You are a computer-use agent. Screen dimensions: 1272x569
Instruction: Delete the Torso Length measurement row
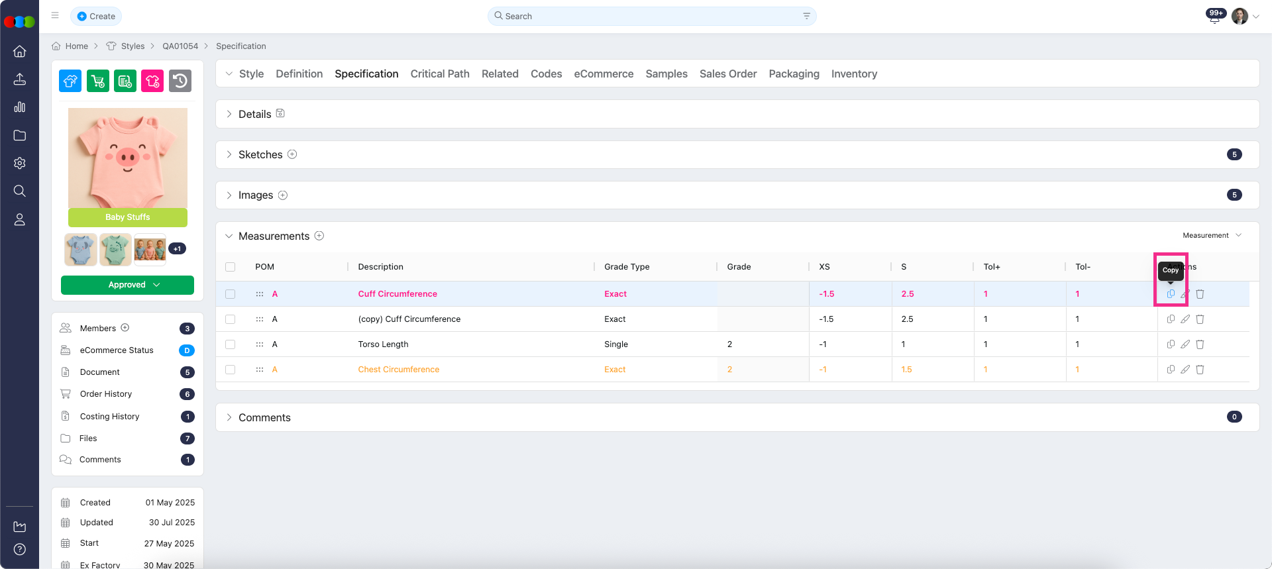point(1200,344)
